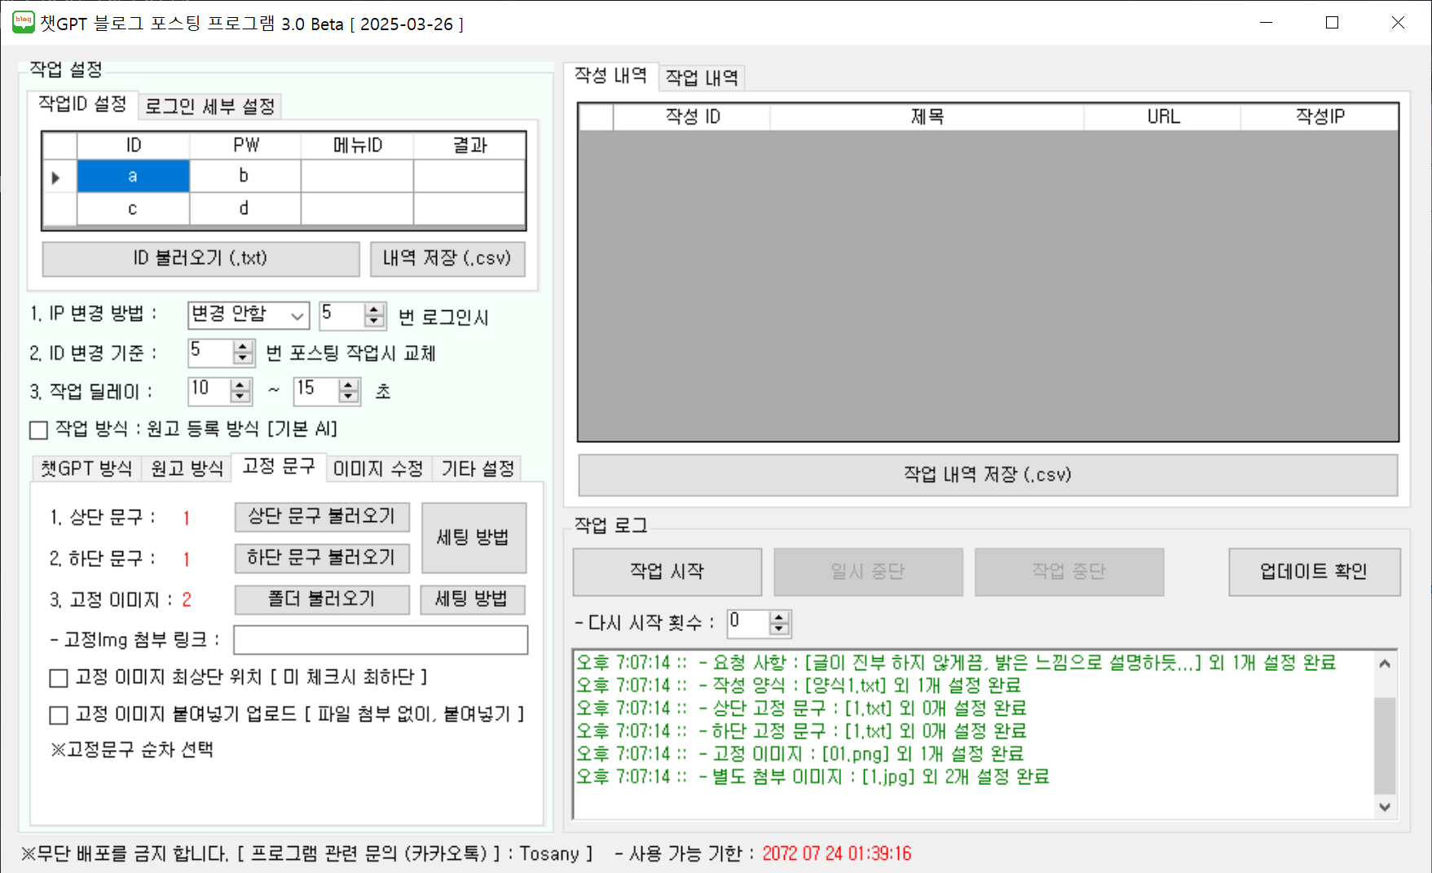
Task: Click 상단 문구 불러오기 button
Action: pyautogui.click(x=322, y=516)
